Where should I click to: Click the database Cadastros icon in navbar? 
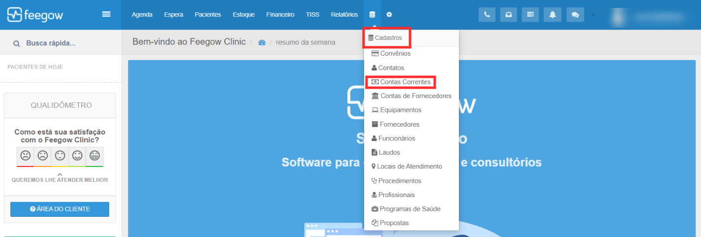tap(372, 15)
